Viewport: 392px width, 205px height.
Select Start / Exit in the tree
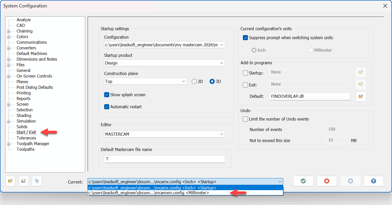click(x=26, y=132)
